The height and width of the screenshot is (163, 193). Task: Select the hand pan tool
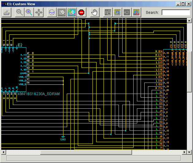[94, 13]
